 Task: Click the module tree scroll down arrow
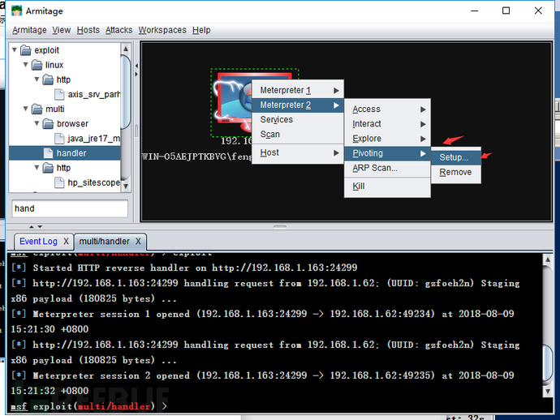tap(126, 186)
